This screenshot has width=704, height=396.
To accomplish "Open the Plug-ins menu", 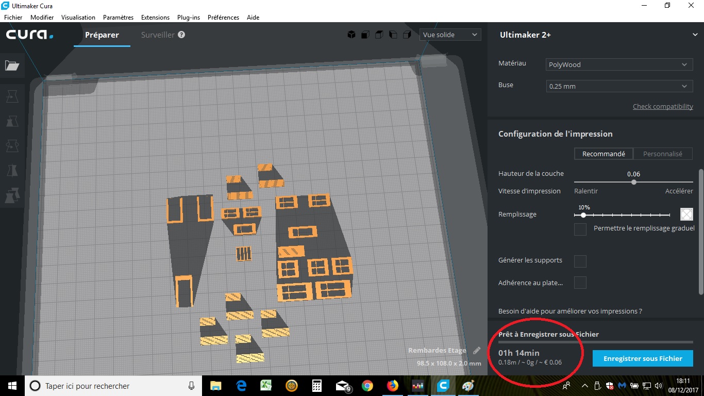I will tap(189, 17).
